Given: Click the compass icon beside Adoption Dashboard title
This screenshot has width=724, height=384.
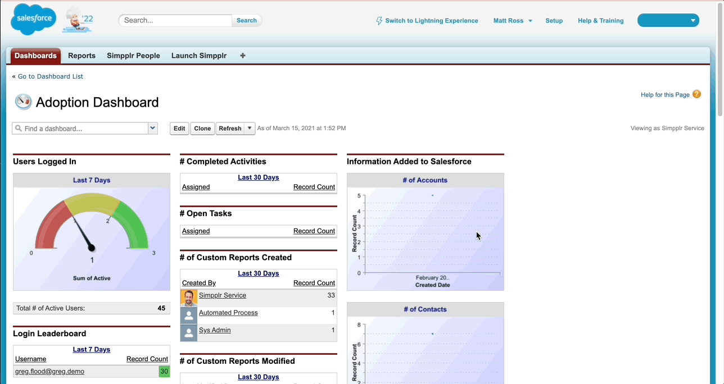Looking at the screenshot, I should 22,102.
